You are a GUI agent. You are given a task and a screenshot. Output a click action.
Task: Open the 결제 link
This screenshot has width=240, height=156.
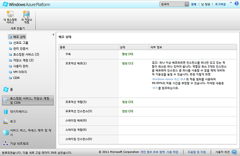click(194, 4)
